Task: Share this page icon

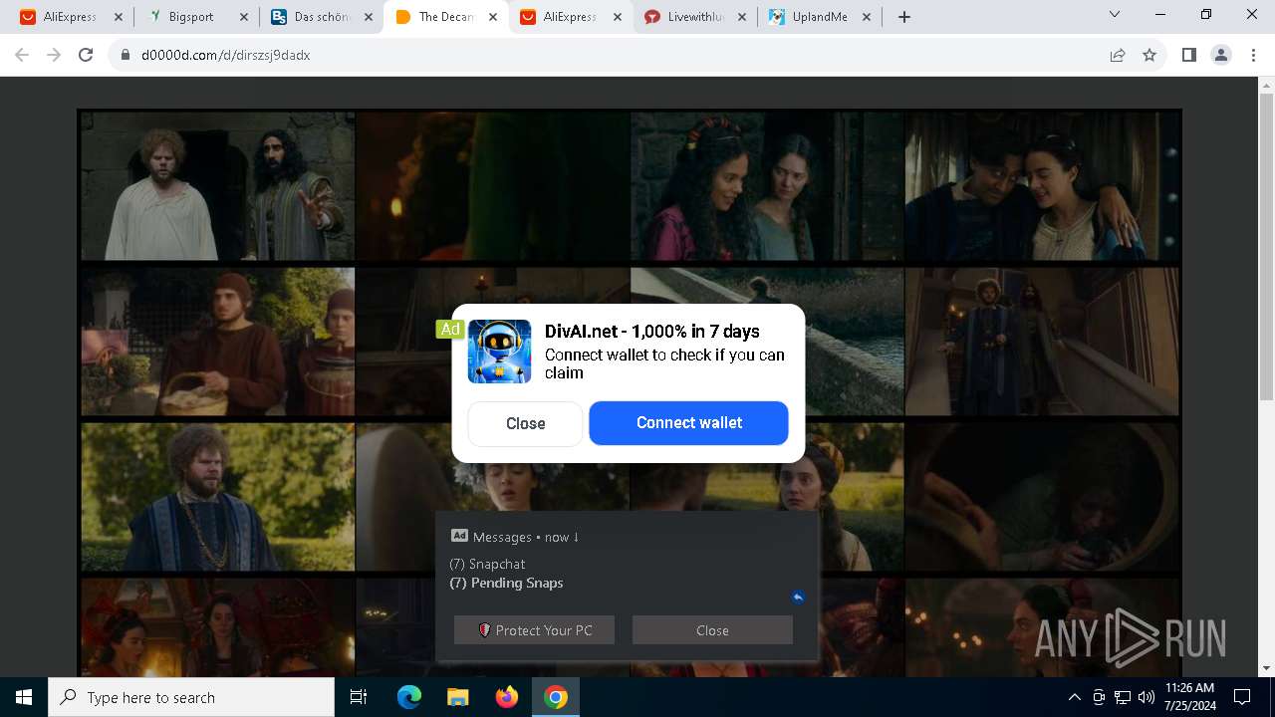Action: click(x=1118, y=56)
